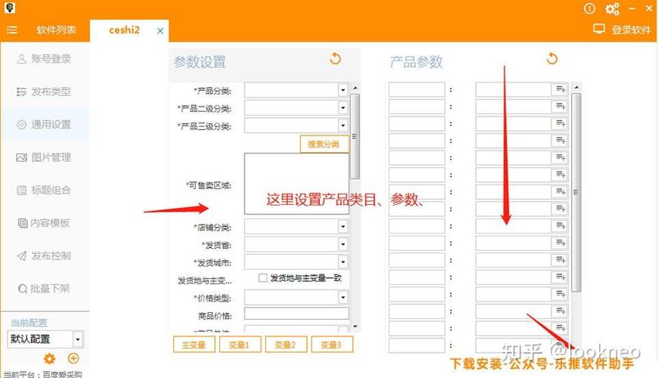
Task: Click the 参数设置 vertical scrollbar thumb
Action: 355,136
